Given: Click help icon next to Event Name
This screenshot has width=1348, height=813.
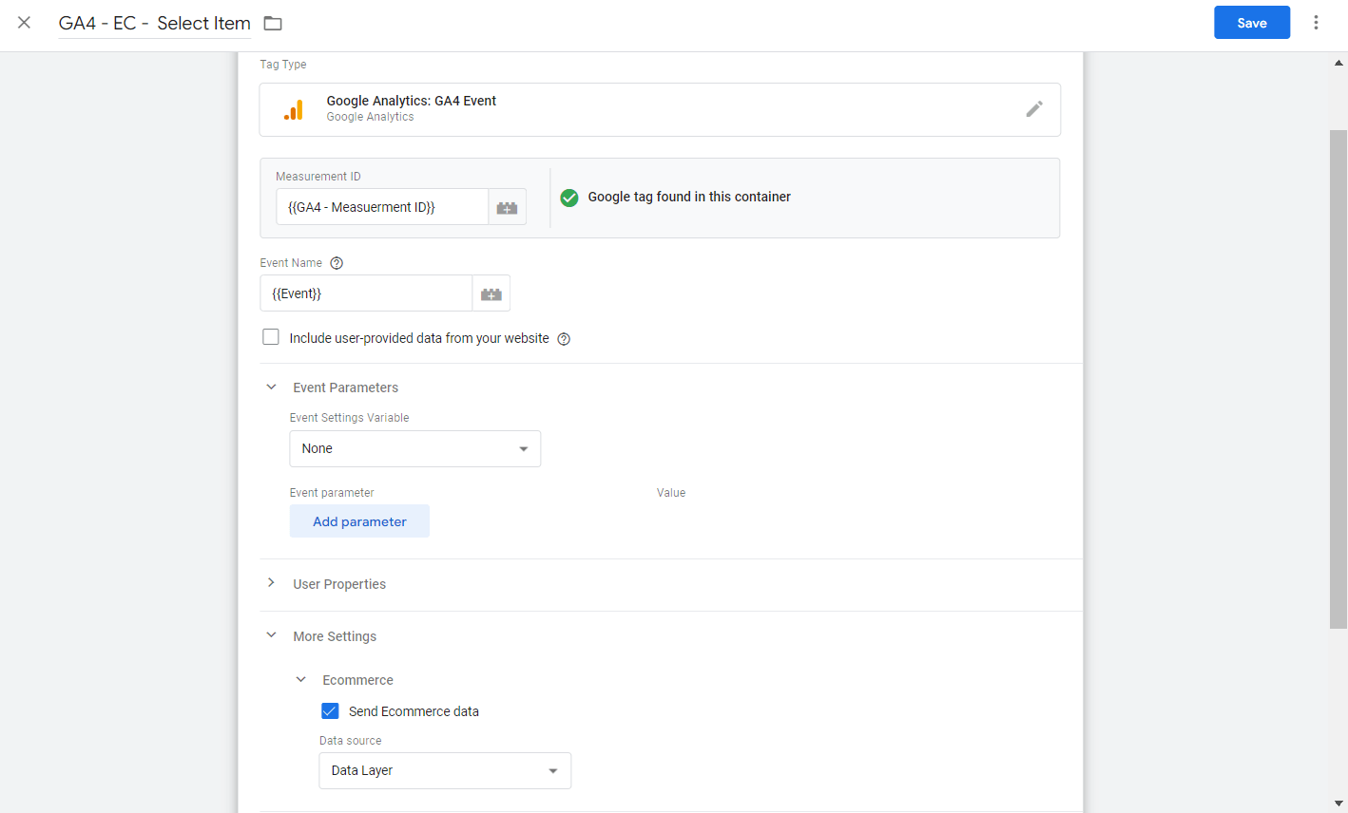Looking at the screenshot, I should [337, 263].
